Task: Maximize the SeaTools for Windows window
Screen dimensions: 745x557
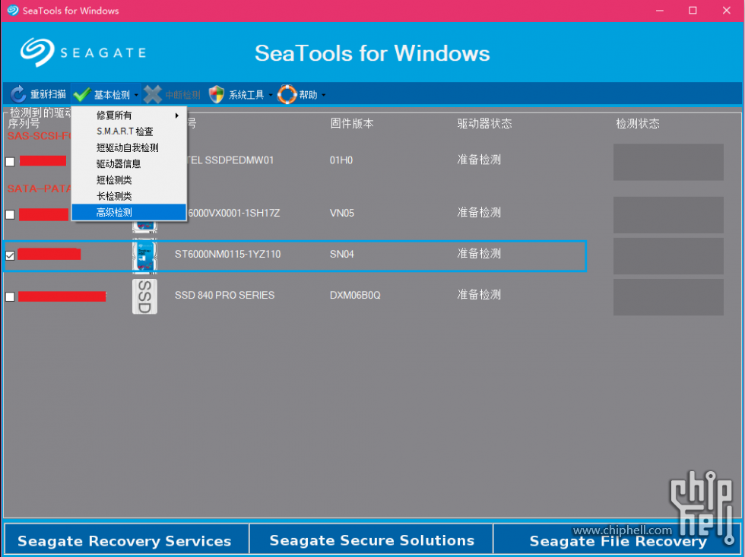Action: 693,11
